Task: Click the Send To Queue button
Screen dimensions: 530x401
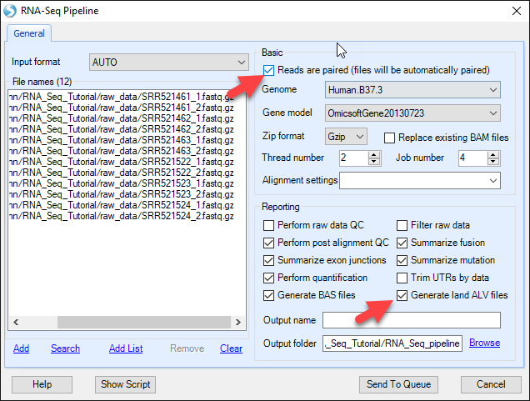Action: tap(398, 384)
